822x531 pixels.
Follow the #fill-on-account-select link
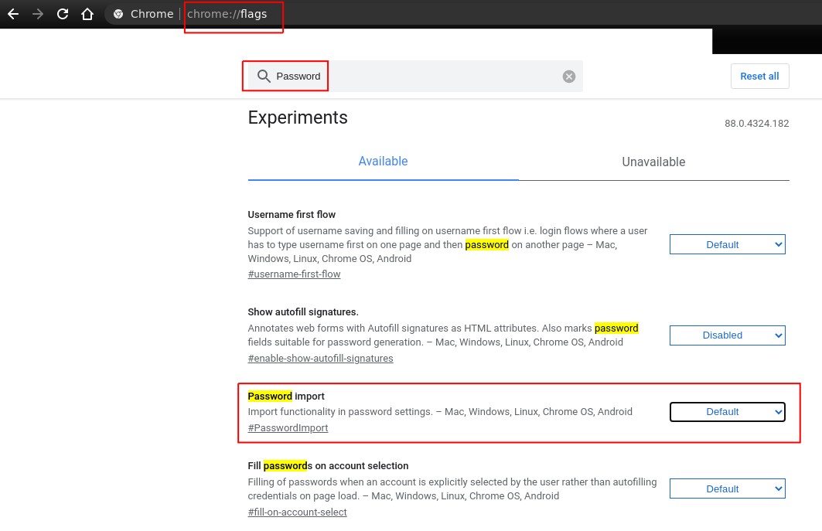(x=297, y=512)
